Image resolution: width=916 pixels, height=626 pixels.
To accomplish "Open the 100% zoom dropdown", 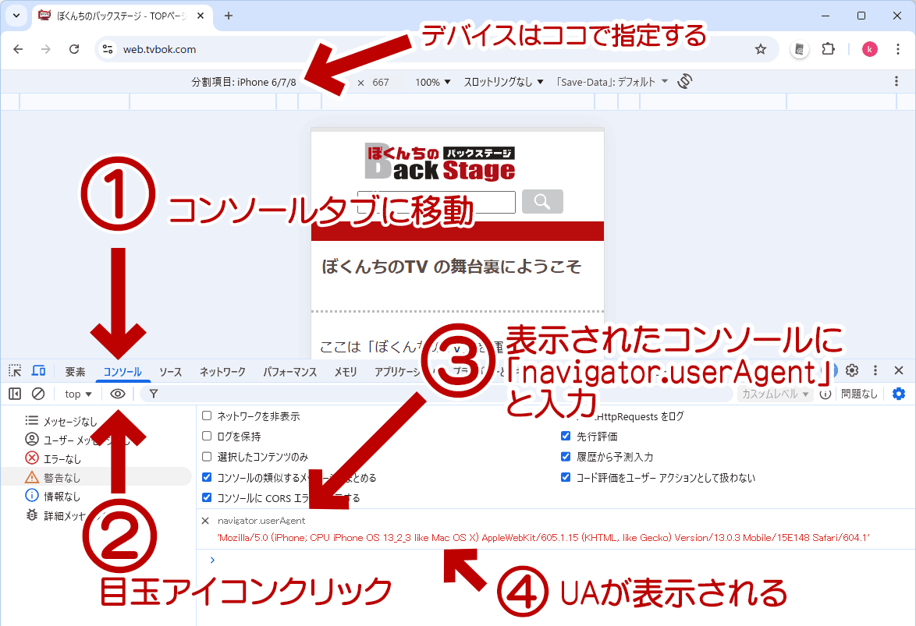I will [432, 82].
